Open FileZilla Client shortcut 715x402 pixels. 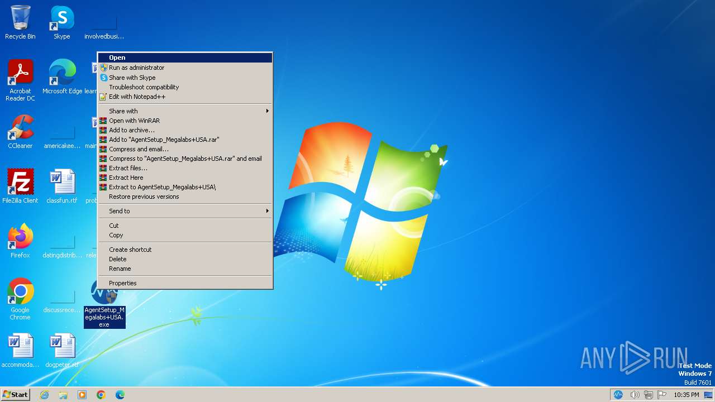pyautogui.click(x=20, y=186)
